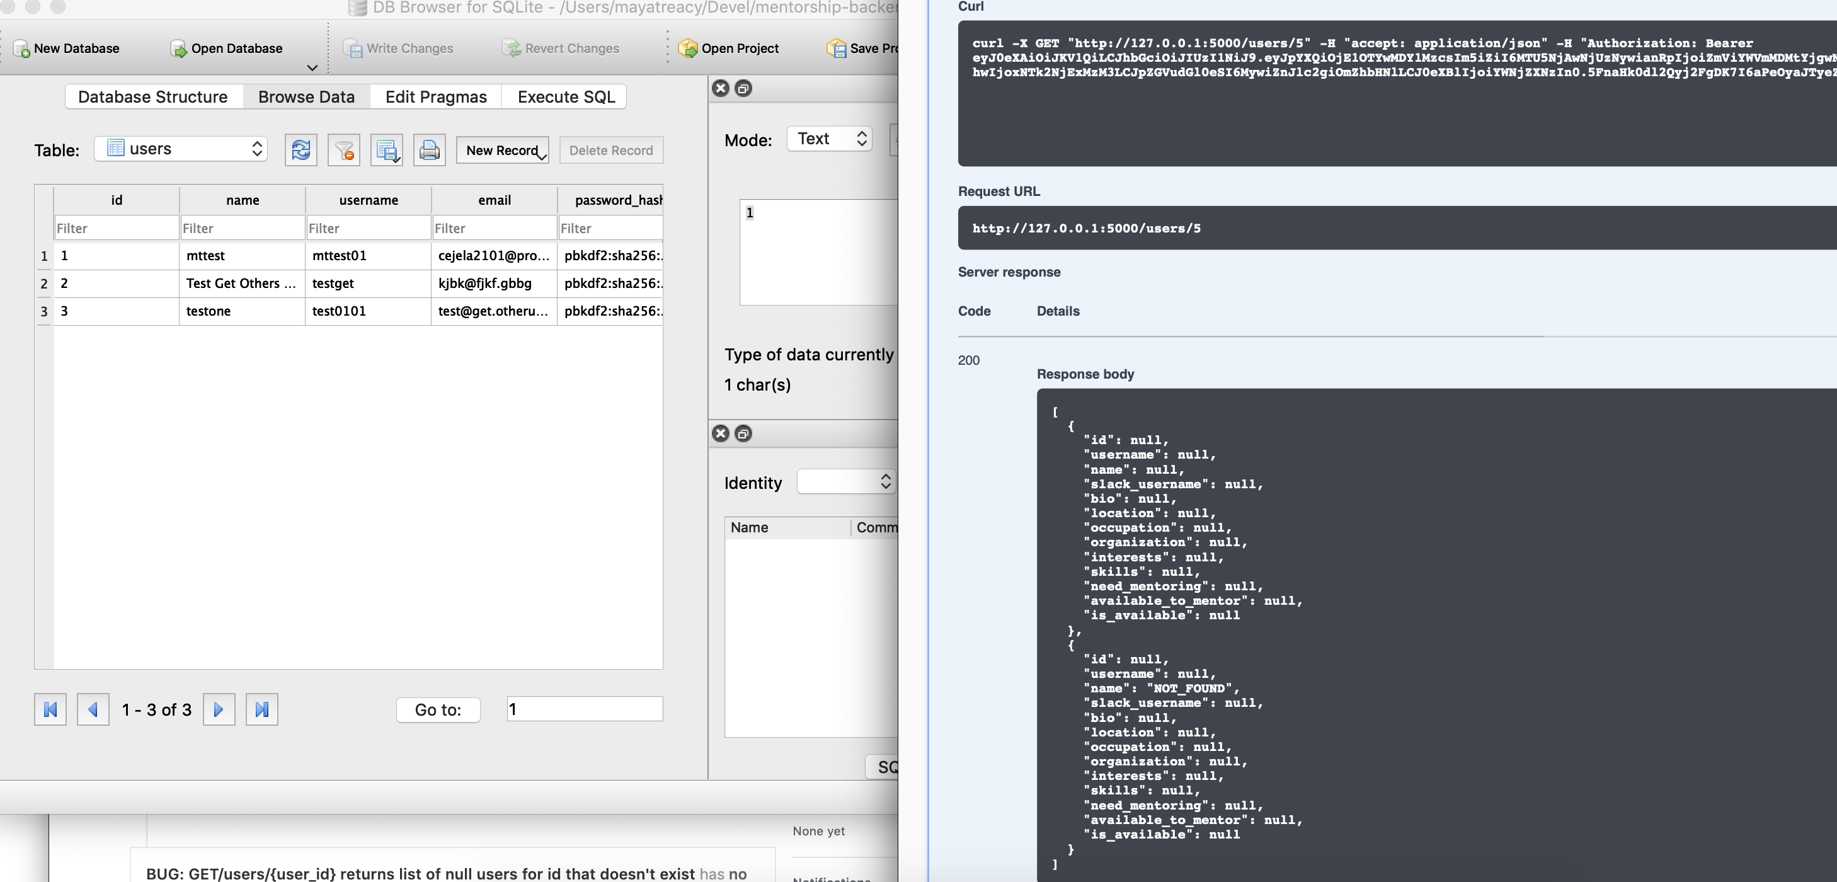The width and height of the screenshot is (1837, 882).
Task: Undock the Edit Cell panel
Action: [x=743, y=88]
